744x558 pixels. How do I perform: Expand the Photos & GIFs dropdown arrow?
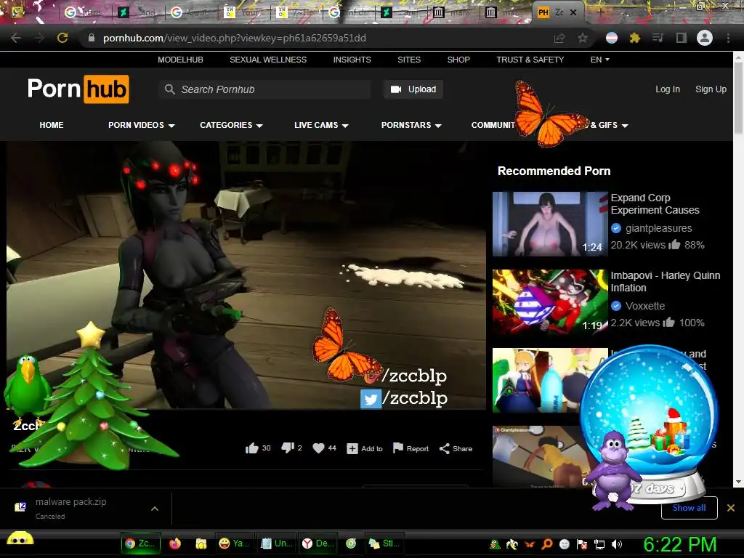[625, 126]
